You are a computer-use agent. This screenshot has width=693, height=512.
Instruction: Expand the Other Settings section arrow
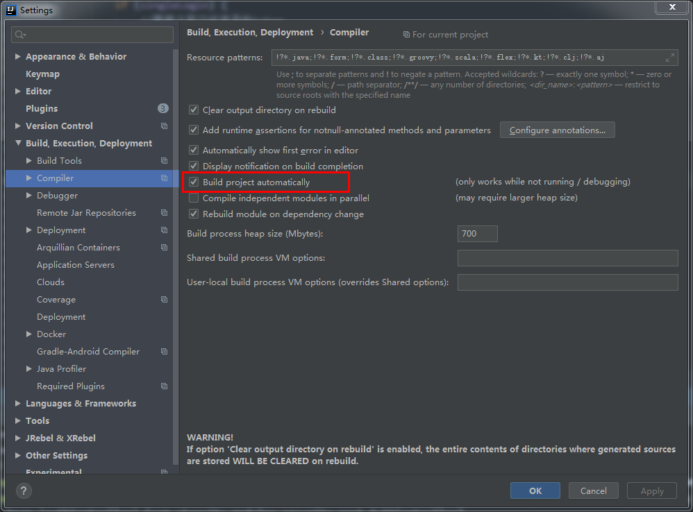tap(17, 455)
